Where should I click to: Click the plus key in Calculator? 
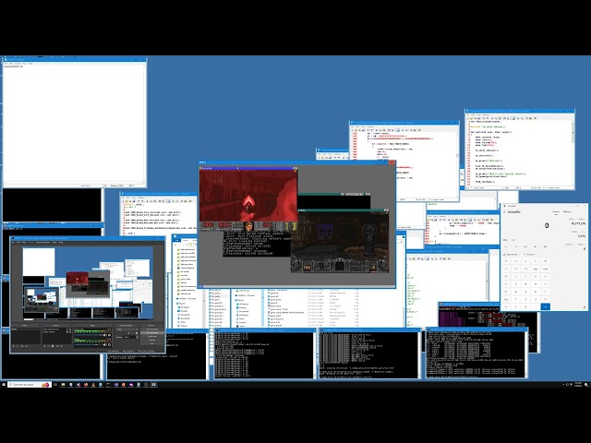point(546,299)
